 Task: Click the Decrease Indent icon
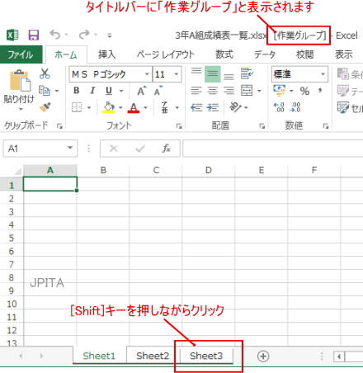click(196, 107)
